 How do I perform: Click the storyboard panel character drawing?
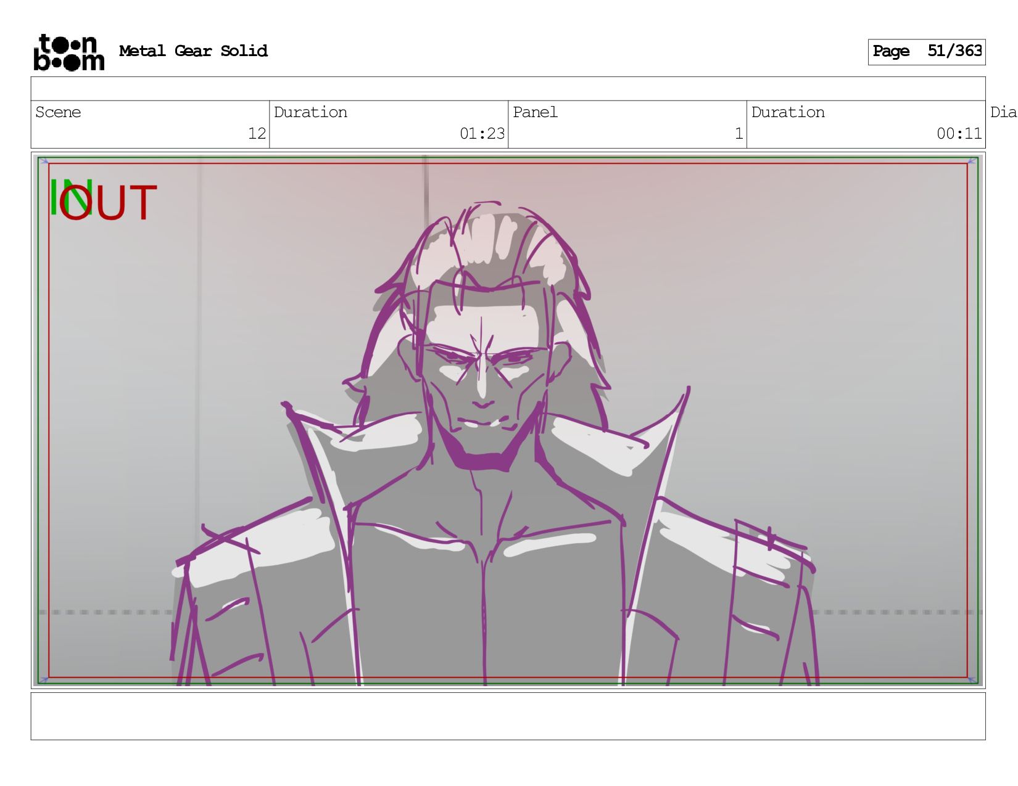(x=494, y=444)
